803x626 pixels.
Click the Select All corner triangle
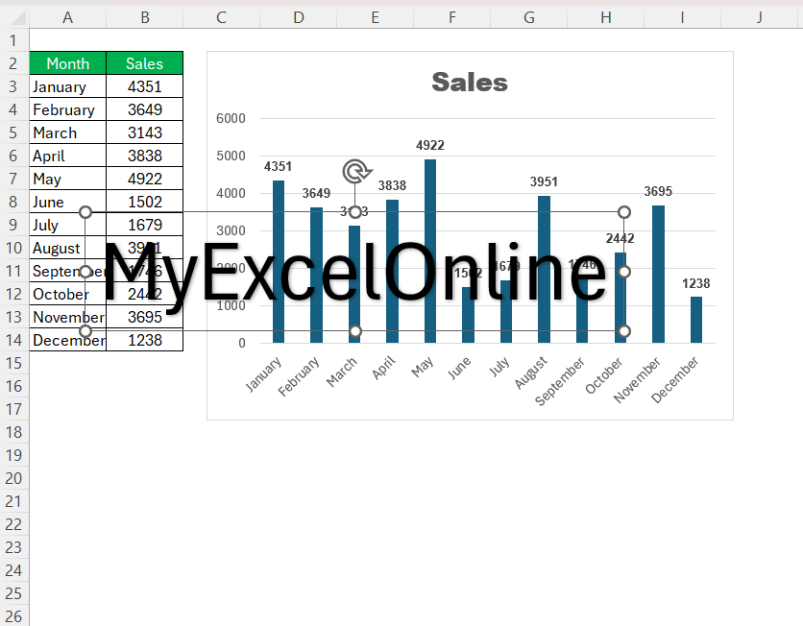coord(18,18)
